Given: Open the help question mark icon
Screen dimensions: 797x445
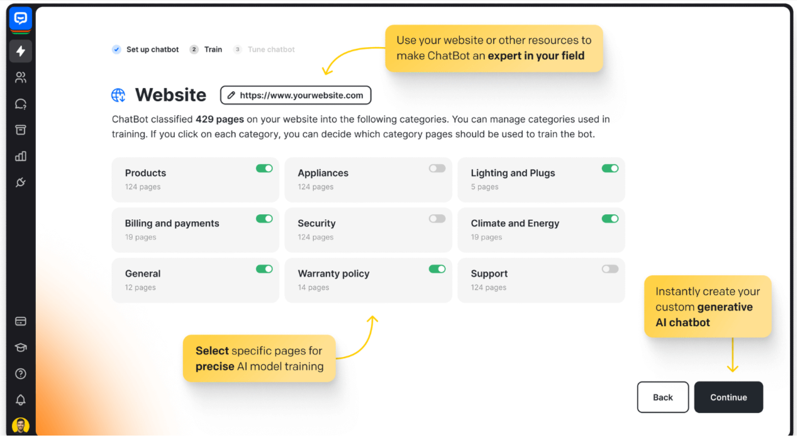Looking at the screenshot, I should pyautogui.click(x=20, y=373).
